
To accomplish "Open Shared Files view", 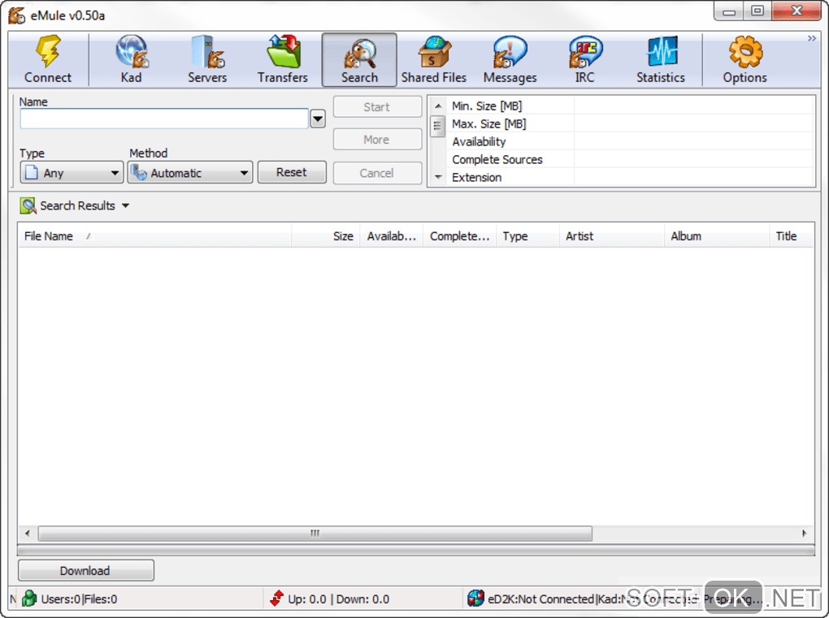I will coord(434,59).
